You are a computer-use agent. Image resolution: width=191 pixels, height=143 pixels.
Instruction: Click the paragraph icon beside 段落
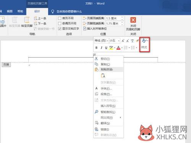pyautogui.click(x=96, y=94)
